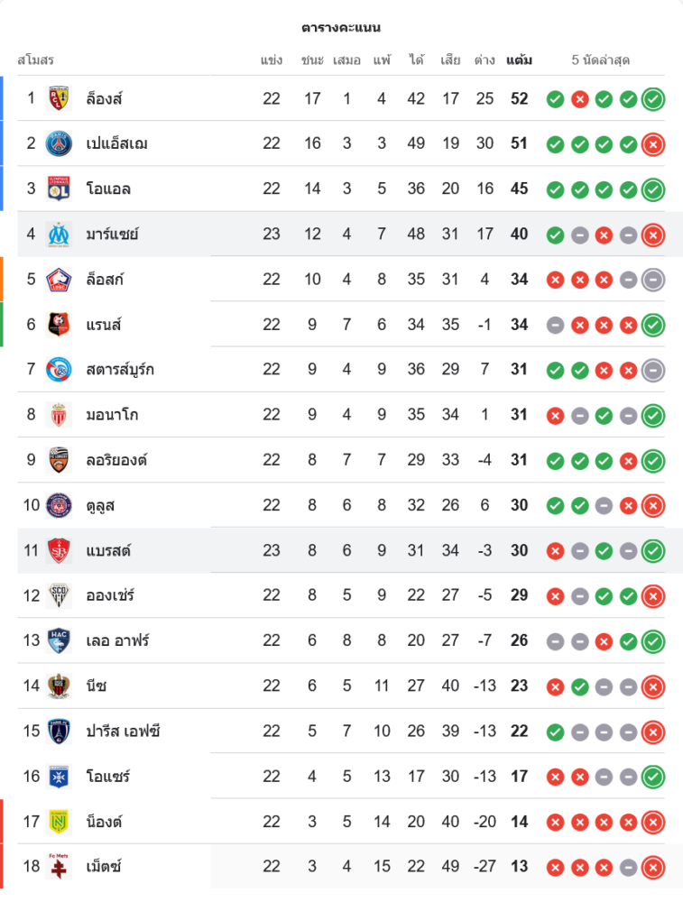The image size is (683, 902).
Task: Click the ringed latest win icon for Lens
Action: 653,98
